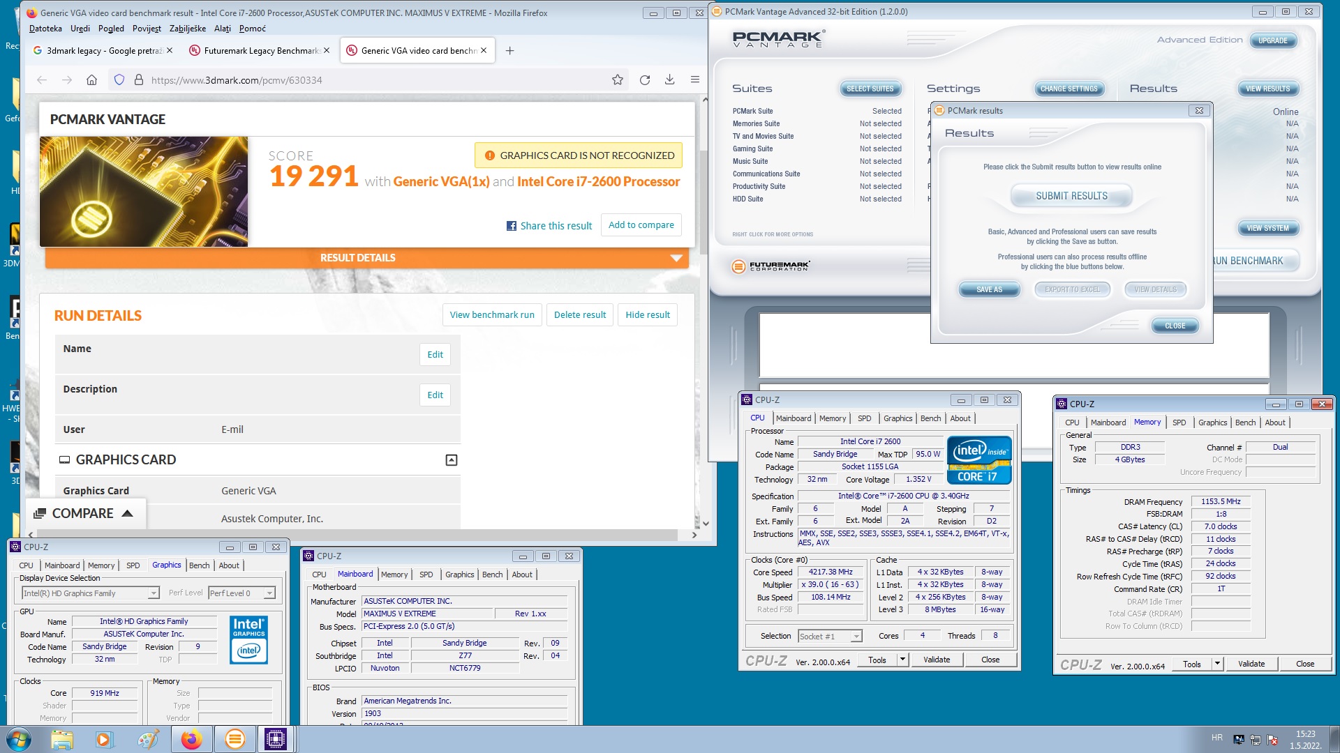Open Firefox Zabilješke menu
This screenshot has width=1340, height=753.
[188, 29]
